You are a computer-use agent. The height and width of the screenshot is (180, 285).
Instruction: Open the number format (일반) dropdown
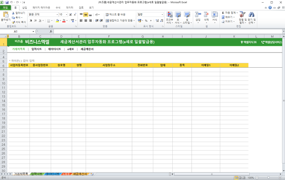(x=162, y=15)
